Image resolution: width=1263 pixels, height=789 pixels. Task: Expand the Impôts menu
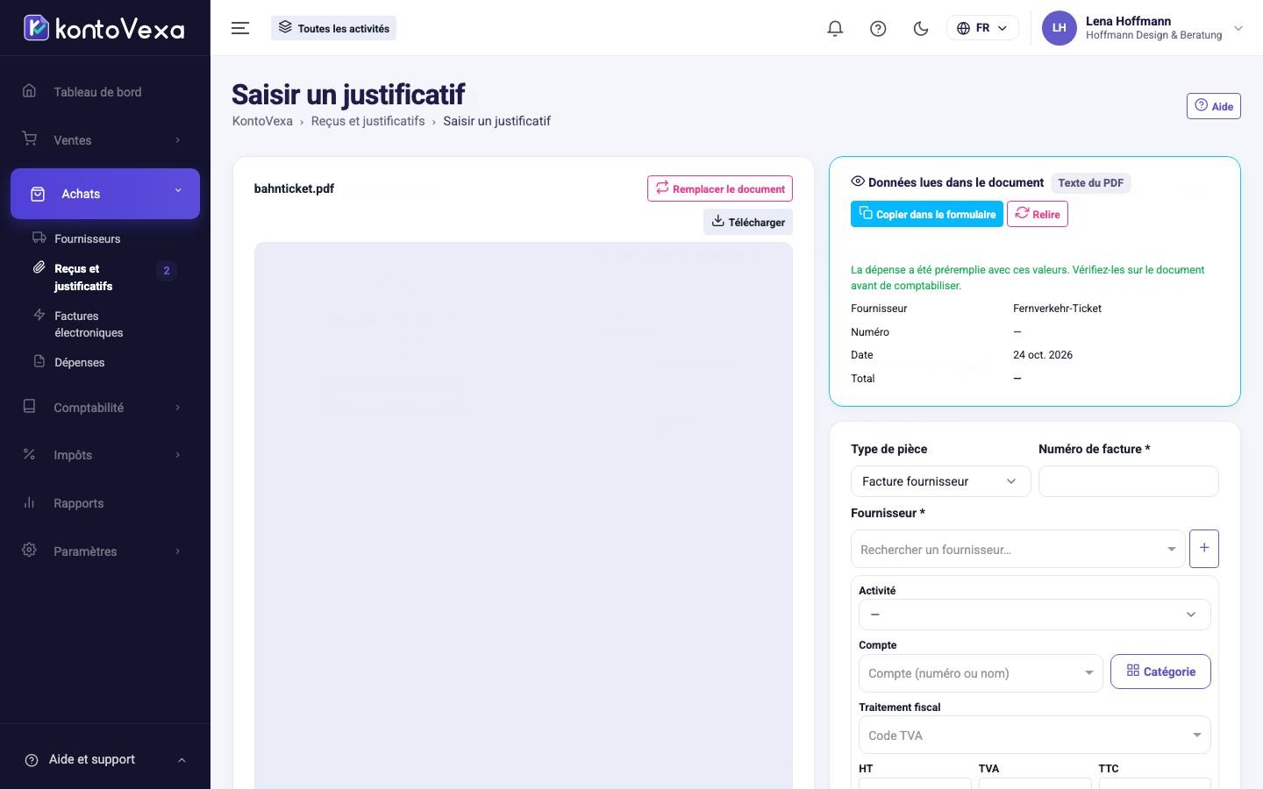click(105, 455)
